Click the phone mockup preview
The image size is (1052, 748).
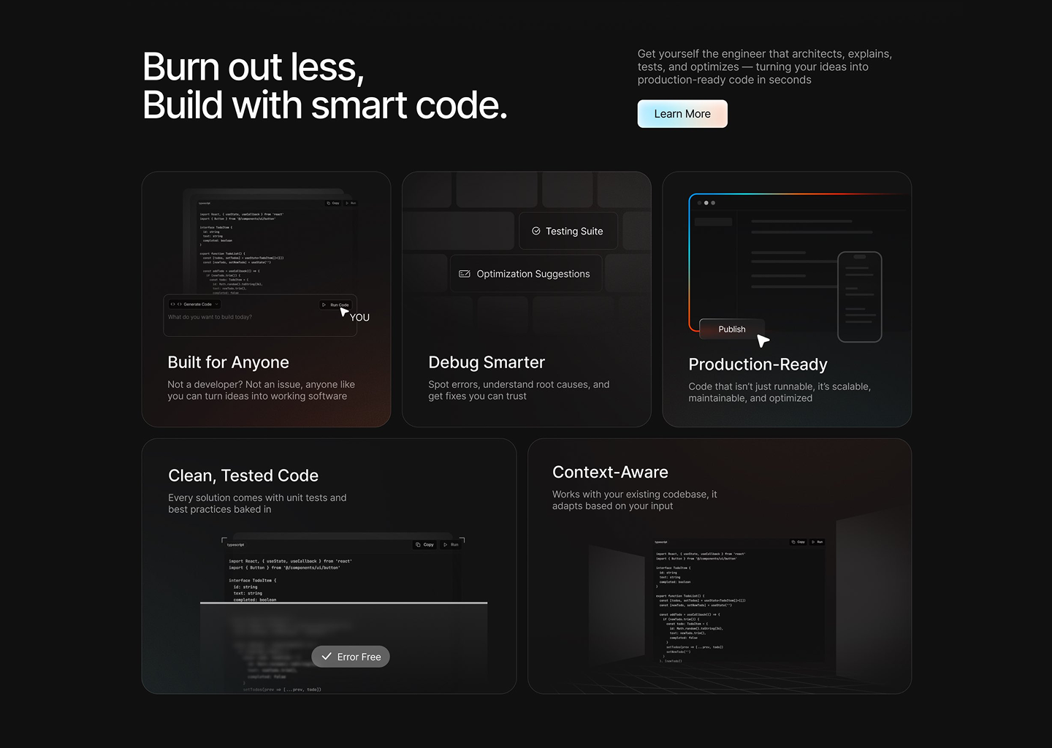point(859,297)
